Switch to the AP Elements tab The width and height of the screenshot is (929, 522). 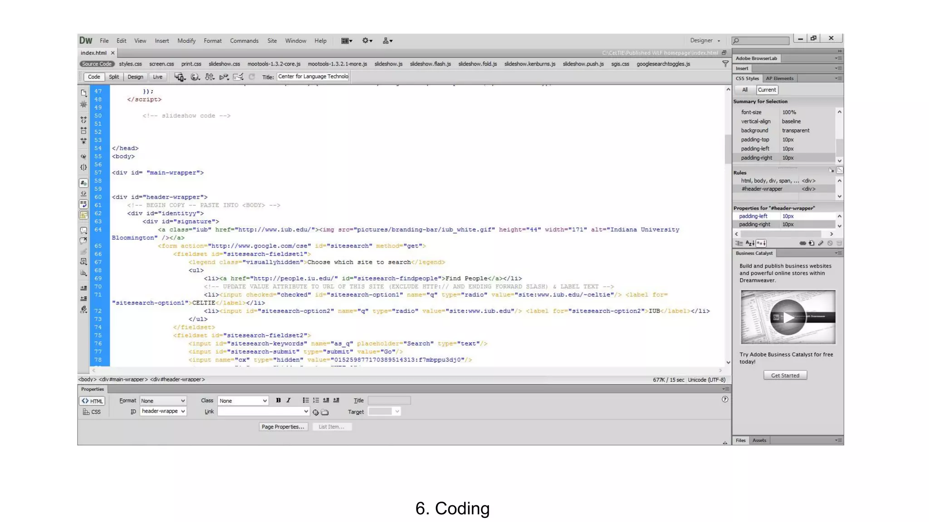tap(779, 78)
